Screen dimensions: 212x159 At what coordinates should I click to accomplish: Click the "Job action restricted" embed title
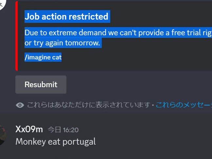coord(66,16)
